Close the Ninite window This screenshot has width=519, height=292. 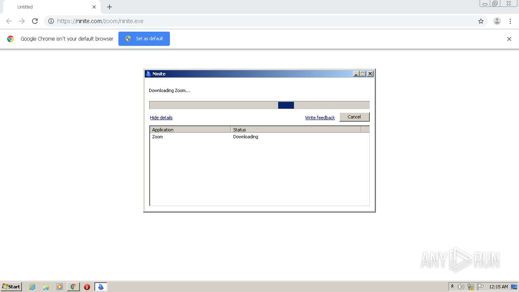[x=370, y=74]
